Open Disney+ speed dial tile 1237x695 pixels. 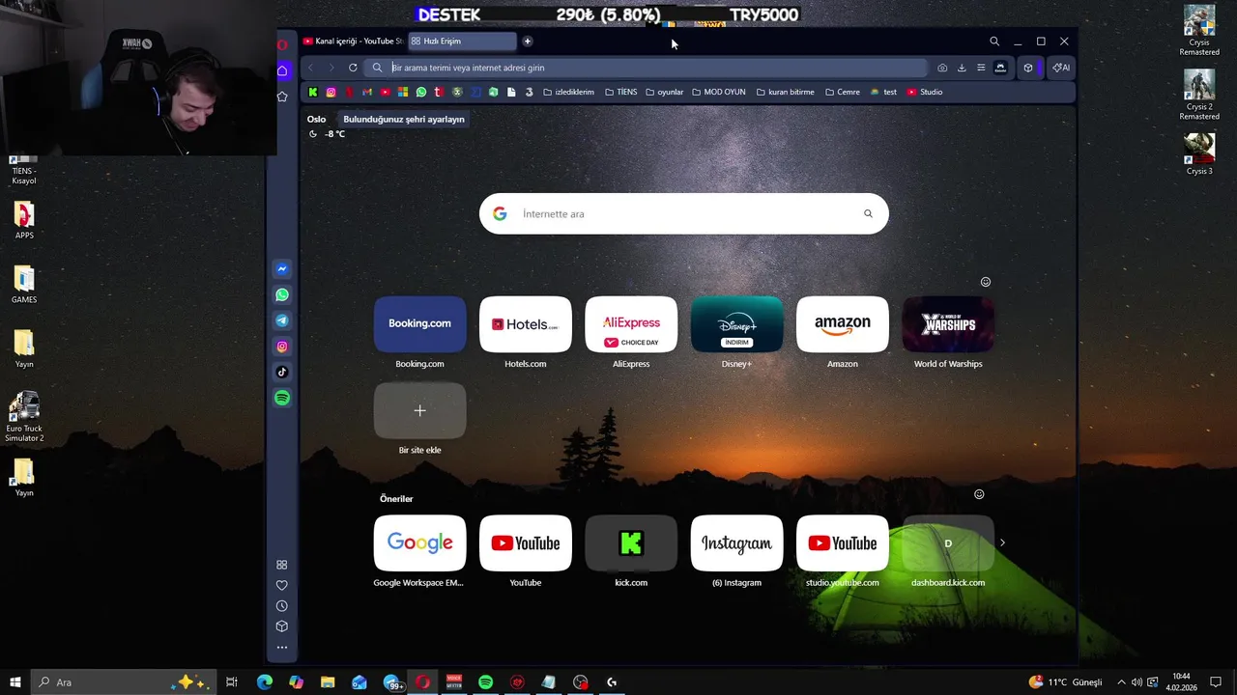click(736, 324)
